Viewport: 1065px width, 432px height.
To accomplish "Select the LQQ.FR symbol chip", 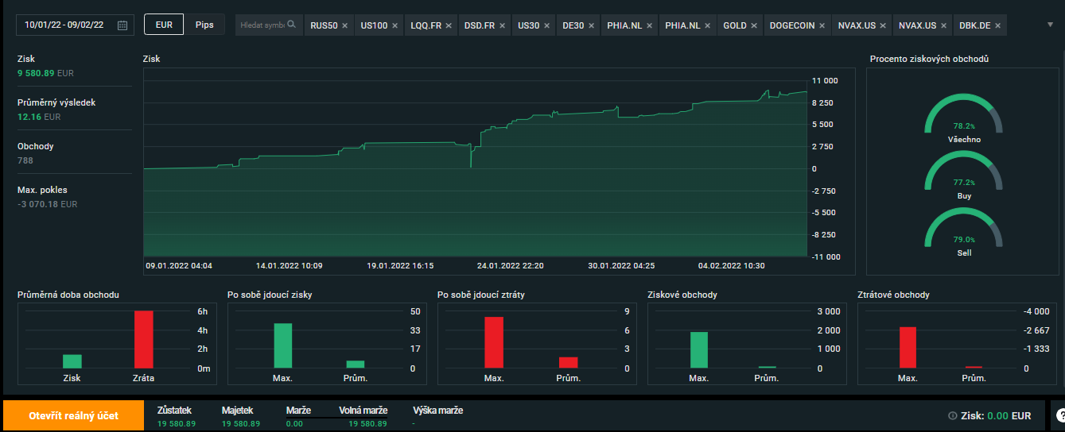I will [x=424, y=25].
